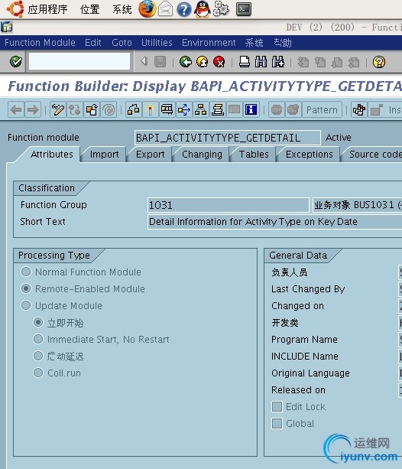The width and height of the screenshot is (402, 469).
Task: Launch Firefox from the top panel
Action: pyautogui.click(x=148, y=9)
